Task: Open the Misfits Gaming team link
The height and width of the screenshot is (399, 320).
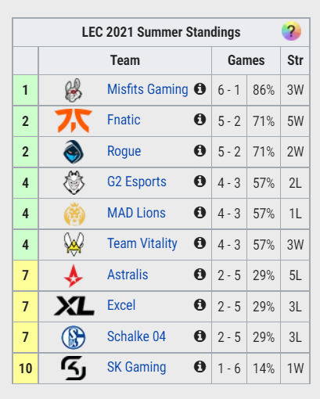Action: pos(148,90)
